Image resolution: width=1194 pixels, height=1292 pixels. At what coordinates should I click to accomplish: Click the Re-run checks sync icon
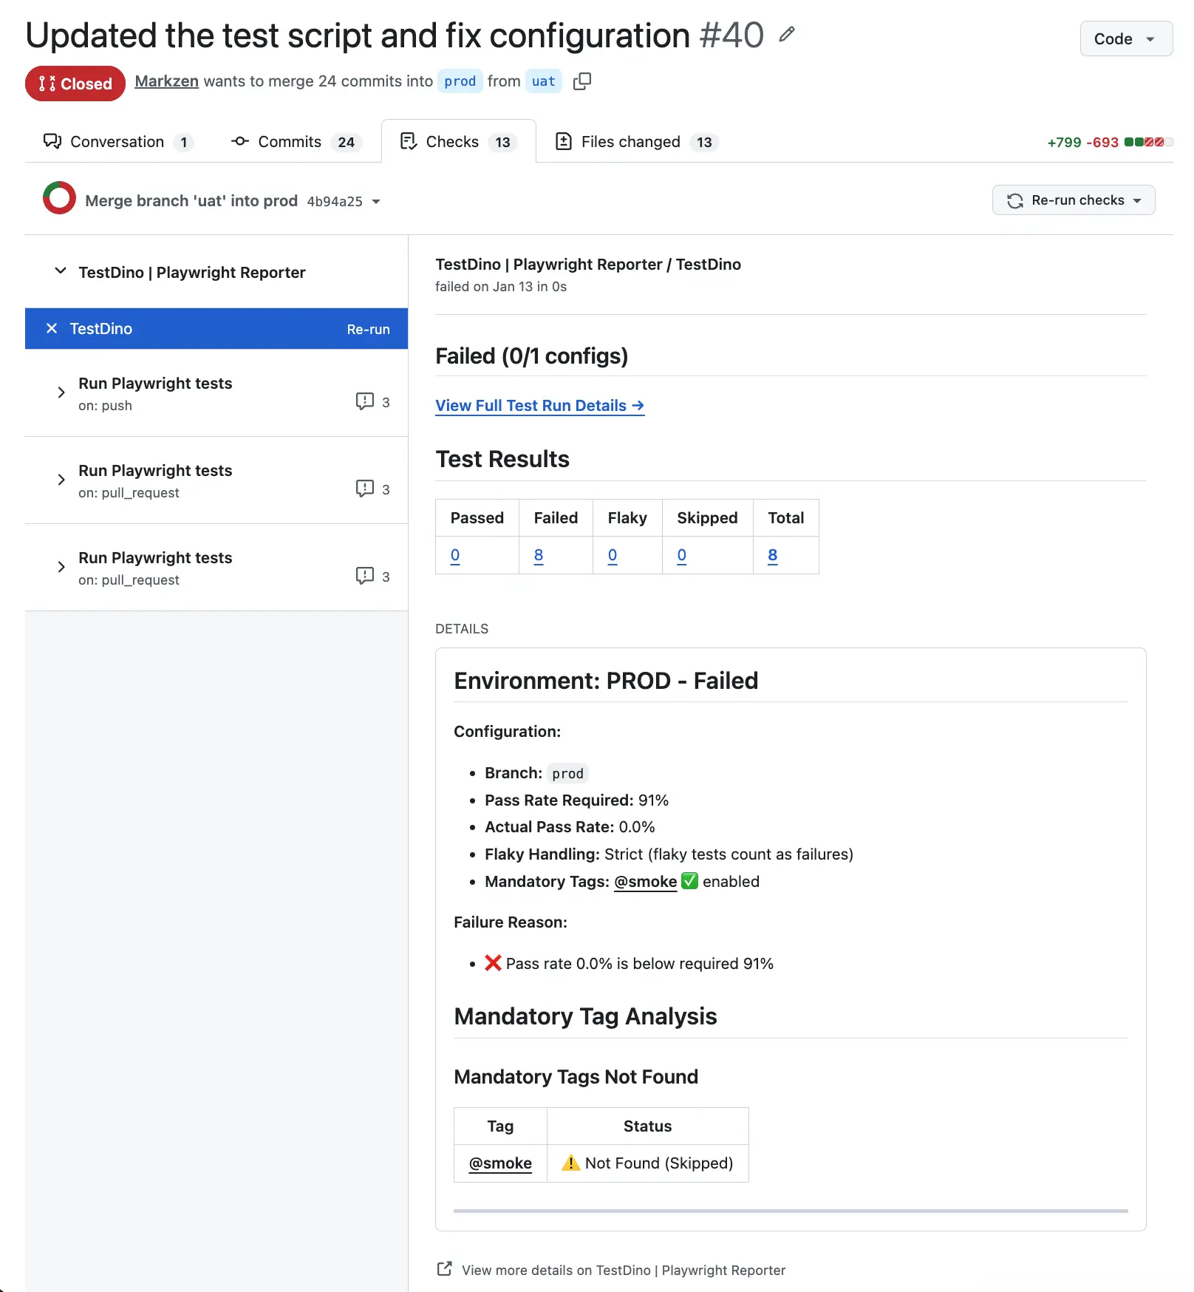pyautogui.click(x=1015, y=200)
